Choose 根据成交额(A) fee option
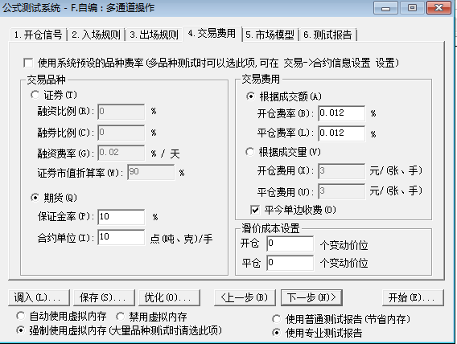This screenshot has height=344, width=457. (250, 96)
